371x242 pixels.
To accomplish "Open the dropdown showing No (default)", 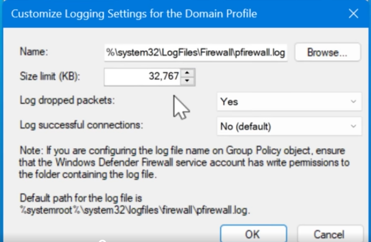I will coord(288,126).
